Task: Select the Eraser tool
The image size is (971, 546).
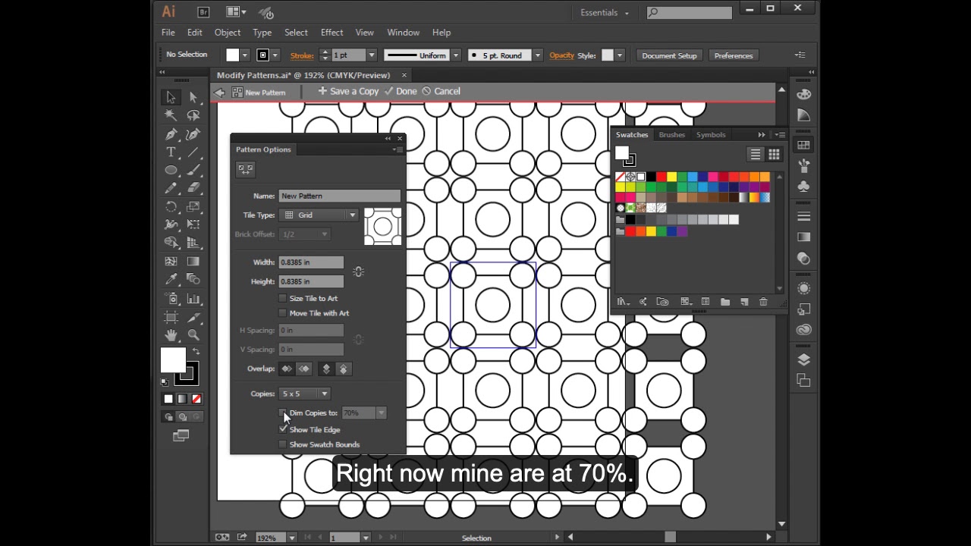Action: (193, 188)
